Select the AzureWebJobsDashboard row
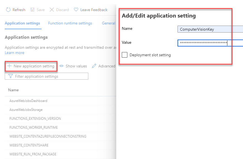 [60, 101]
